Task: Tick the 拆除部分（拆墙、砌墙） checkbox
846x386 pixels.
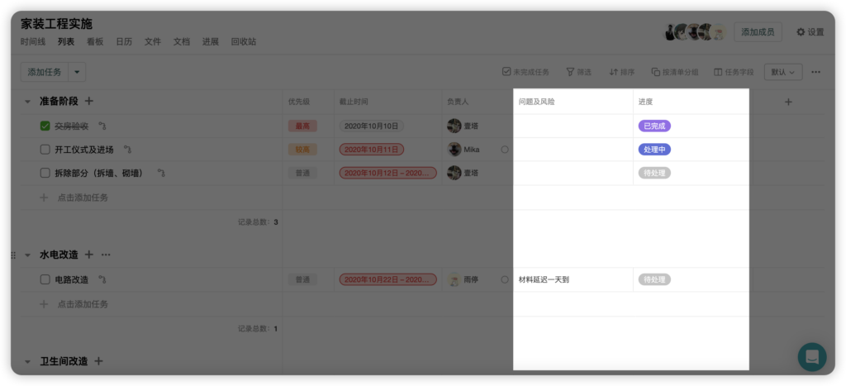Action: click(45, 173)
